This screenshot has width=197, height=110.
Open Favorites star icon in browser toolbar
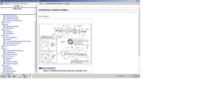[136, 4]
